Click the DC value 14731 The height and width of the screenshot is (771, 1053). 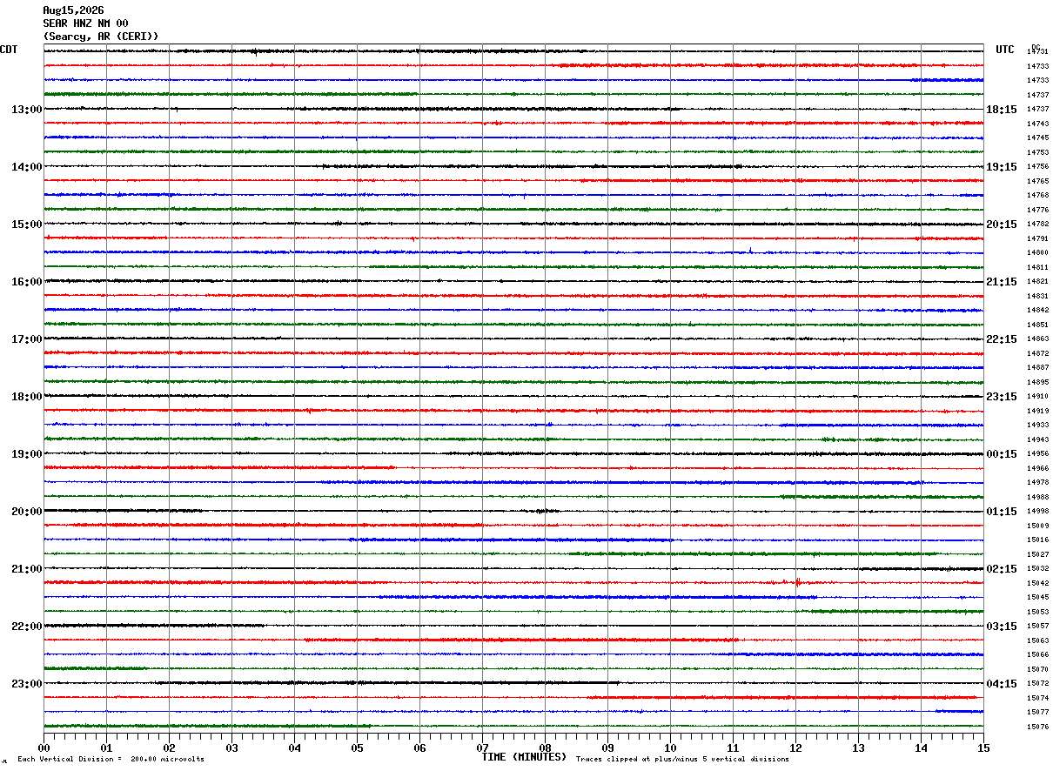(1037, 52)
